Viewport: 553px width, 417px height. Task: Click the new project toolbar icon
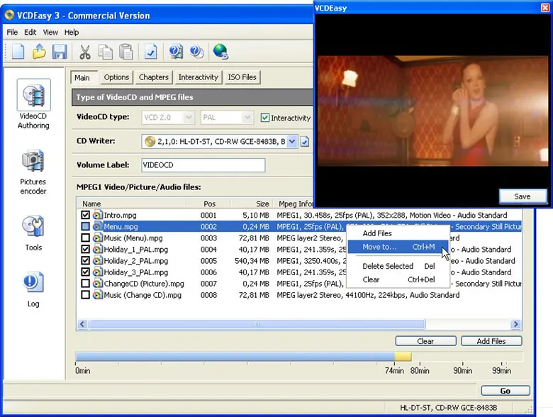18,52
